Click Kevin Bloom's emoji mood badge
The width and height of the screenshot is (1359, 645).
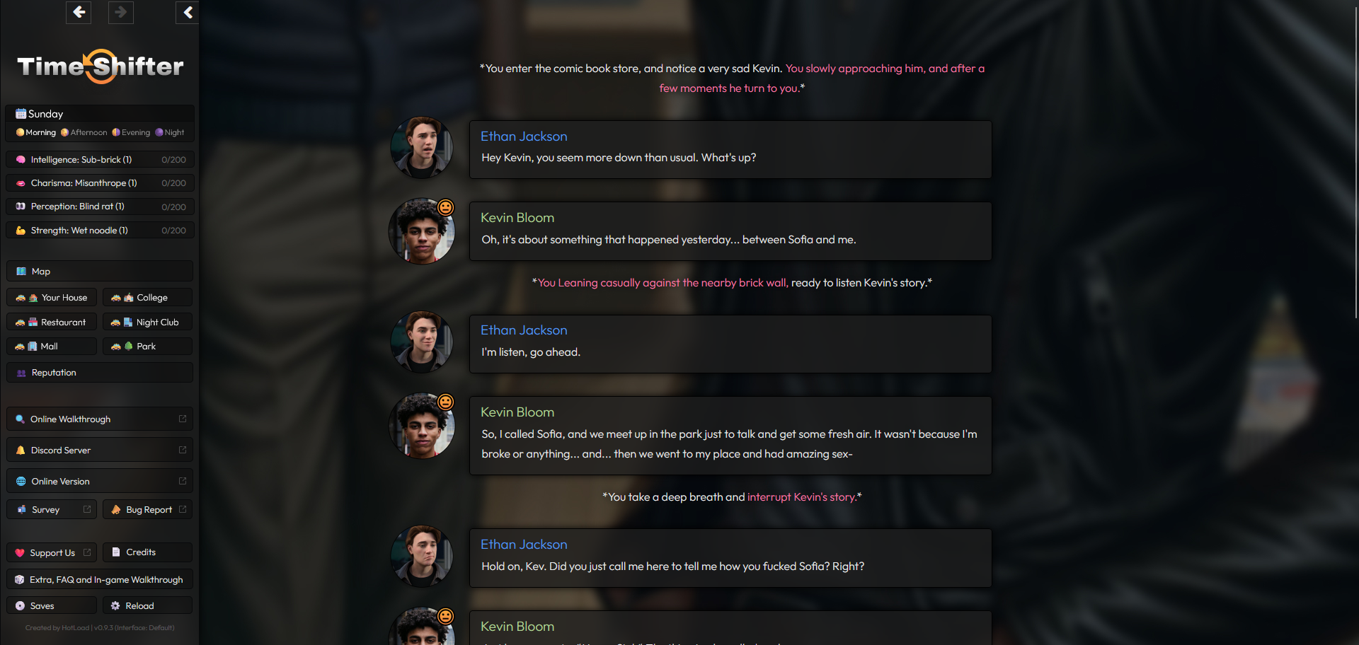(445, 207)
